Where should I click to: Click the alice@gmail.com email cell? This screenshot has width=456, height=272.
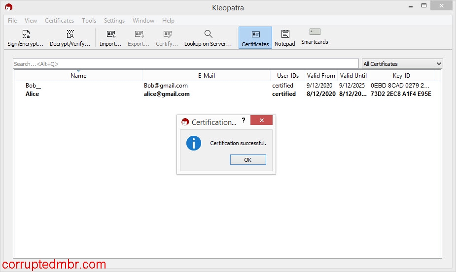point(167,94)
